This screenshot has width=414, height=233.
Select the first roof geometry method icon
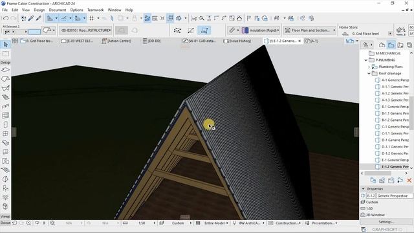click(177, 30)
